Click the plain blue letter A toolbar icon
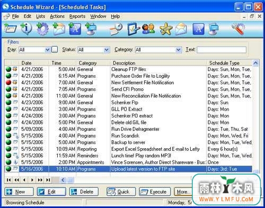 198,29
